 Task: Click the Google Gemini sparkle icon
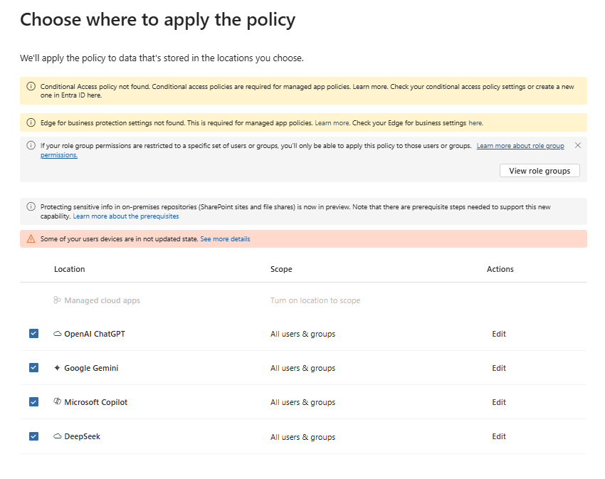57,368
